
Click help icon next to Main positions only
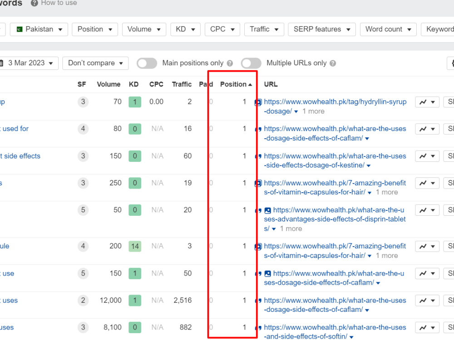[230, 63]
